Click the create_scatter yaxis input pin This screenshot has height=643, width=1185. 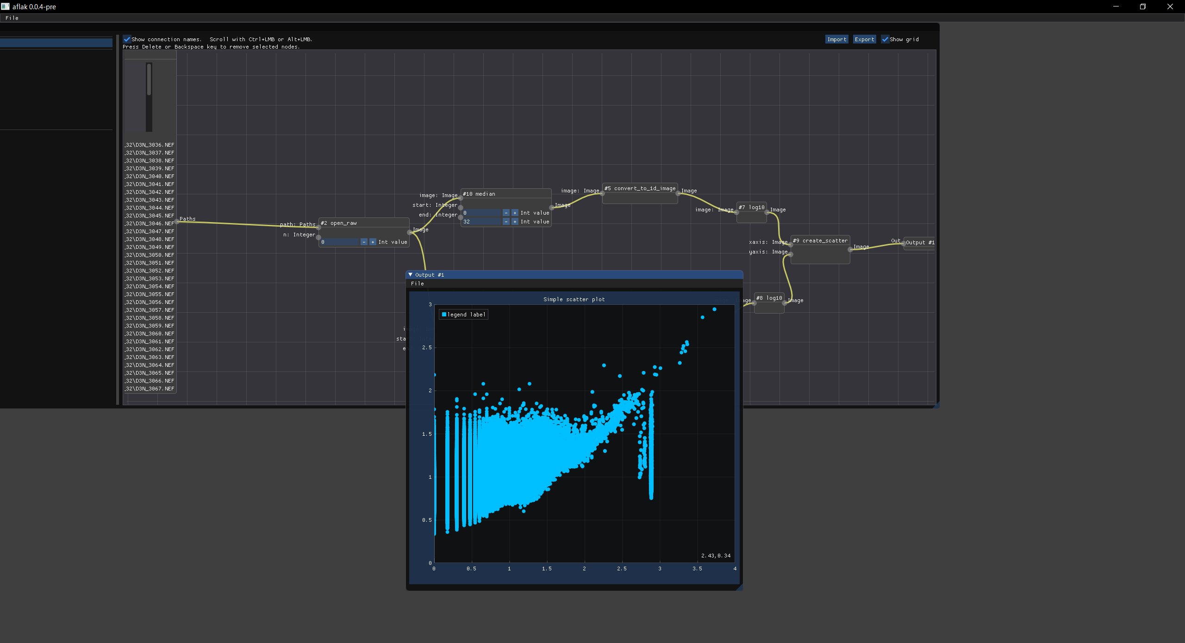pyautogui.click(x=791, y=254)
